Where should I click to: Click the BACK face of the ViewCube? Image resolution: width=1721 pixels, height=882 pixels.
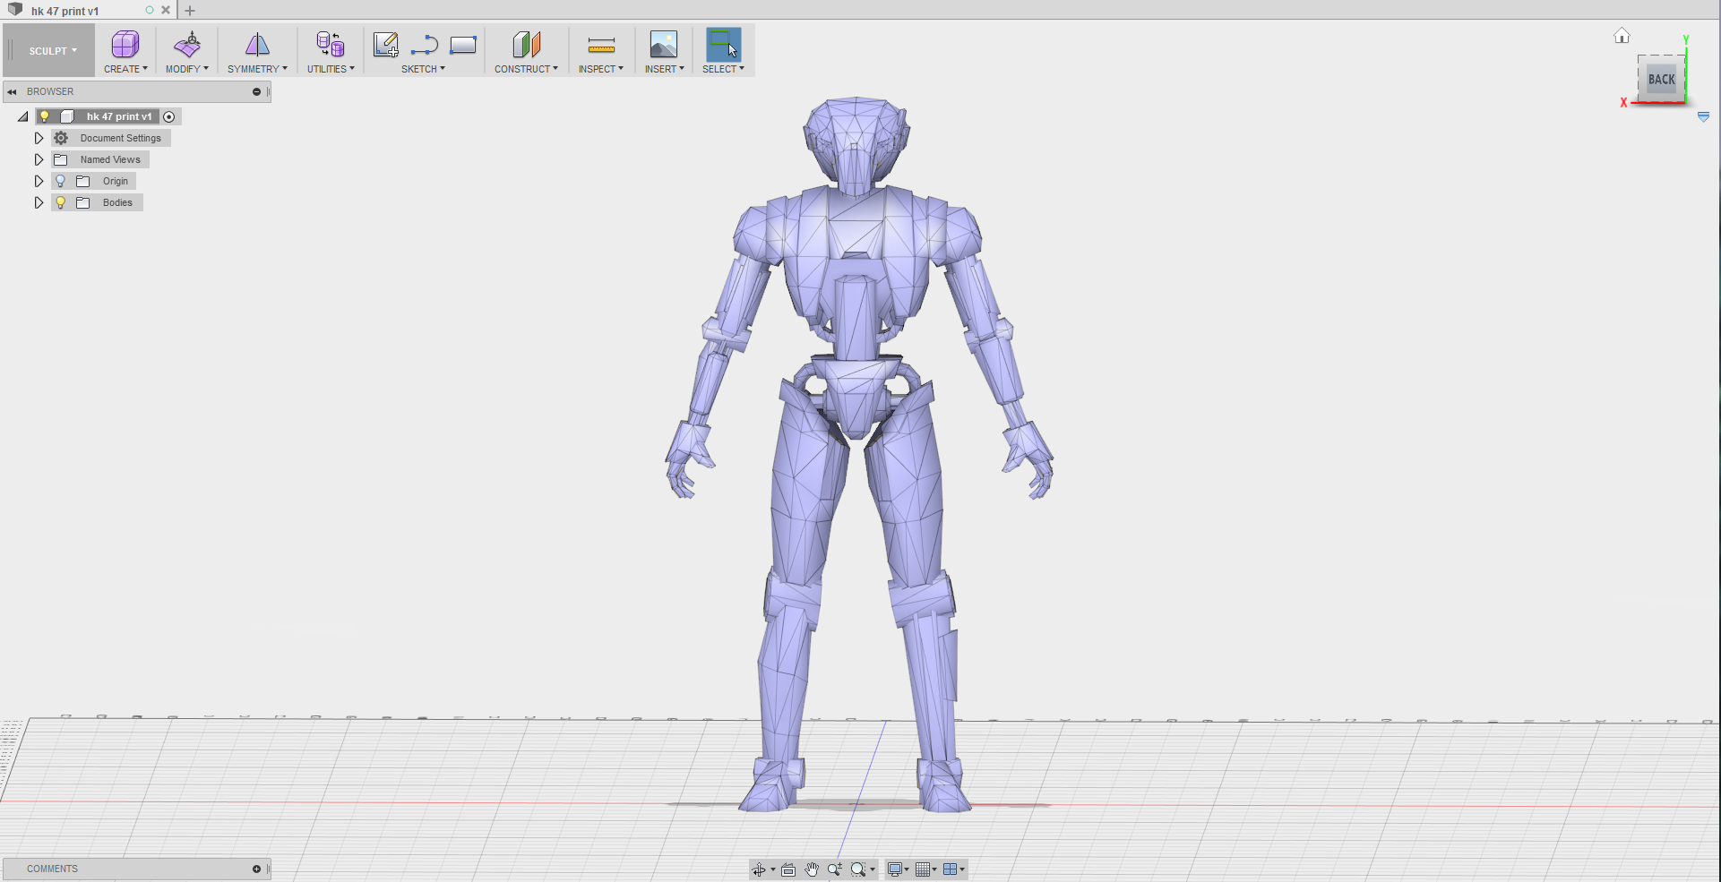(1661, 80)
